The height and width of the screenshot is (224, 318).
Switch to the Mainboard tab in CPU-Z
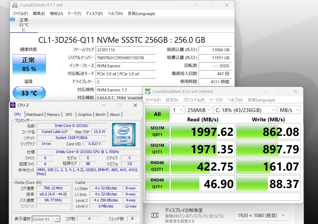point(35,115)
